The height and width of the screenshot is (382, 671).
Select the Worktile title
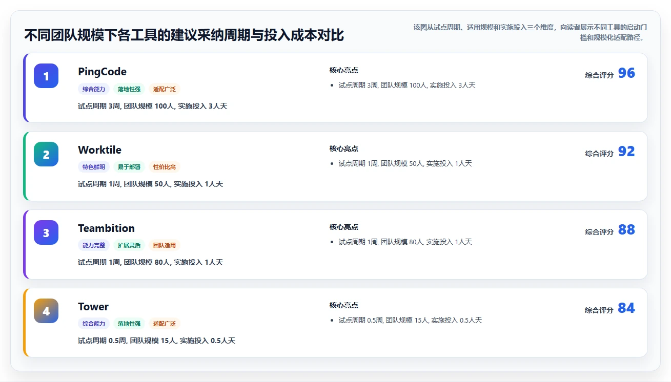point(99,150)
